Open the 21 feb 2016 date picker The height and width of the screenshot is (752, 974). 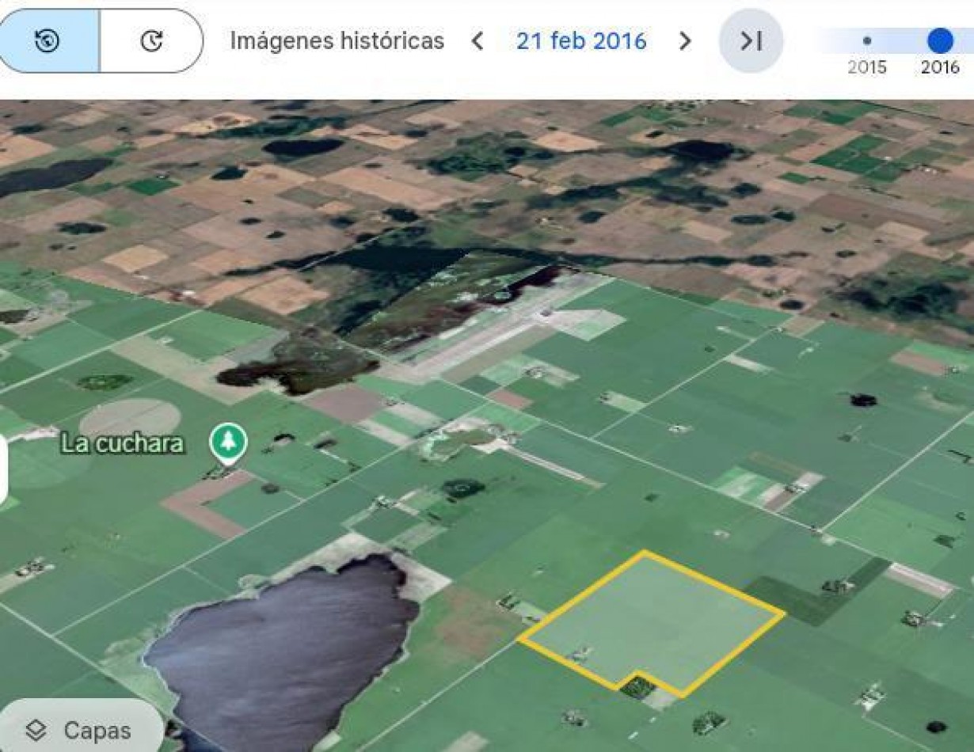(581, 41)
